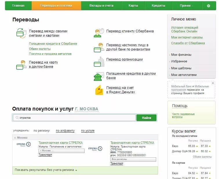Expand Мои автоплатежи section
This screenshot has height=179, width=219.
(x=184, y=75)
